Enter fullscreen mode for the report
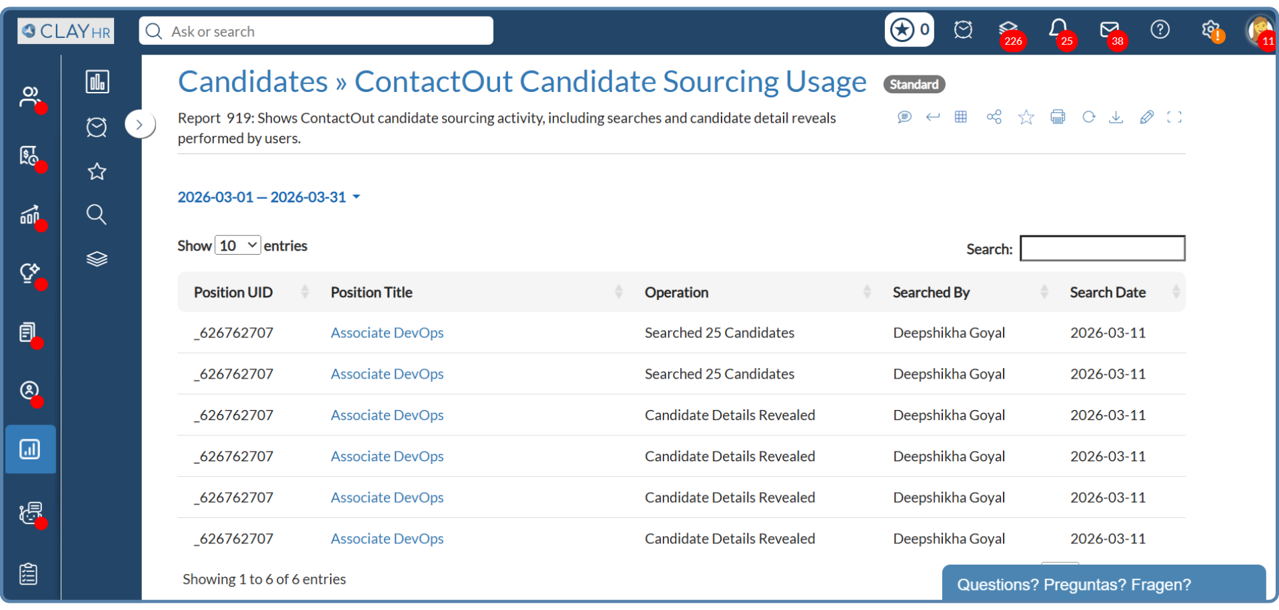 1174,117
